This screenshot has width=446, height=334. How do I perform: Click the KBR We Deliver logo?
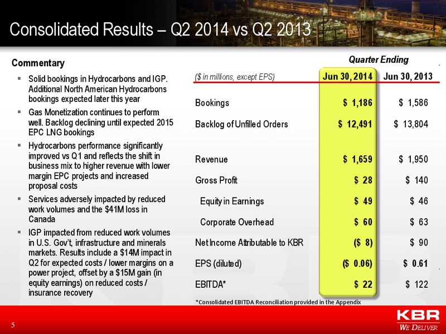(x=419, y=320)
